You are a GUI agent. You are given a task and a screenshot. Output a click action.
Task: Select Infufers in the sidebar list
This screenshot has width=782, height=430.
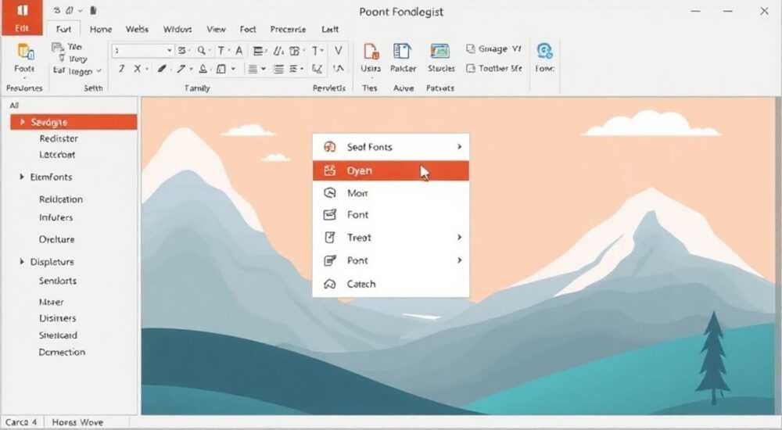point(56,217)
